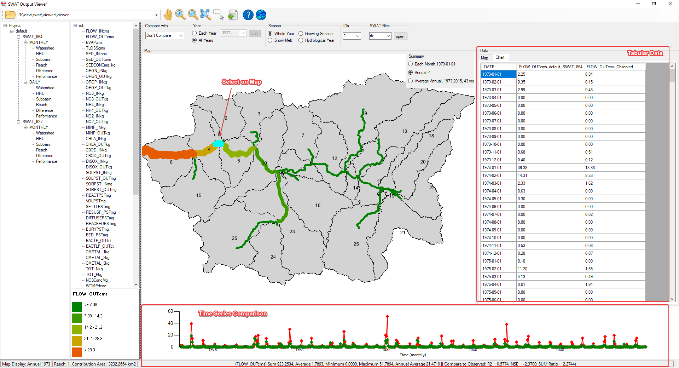Activate the Zoom In magnifier tool
This screenshot has height=368, width=679.
point(180,15)
